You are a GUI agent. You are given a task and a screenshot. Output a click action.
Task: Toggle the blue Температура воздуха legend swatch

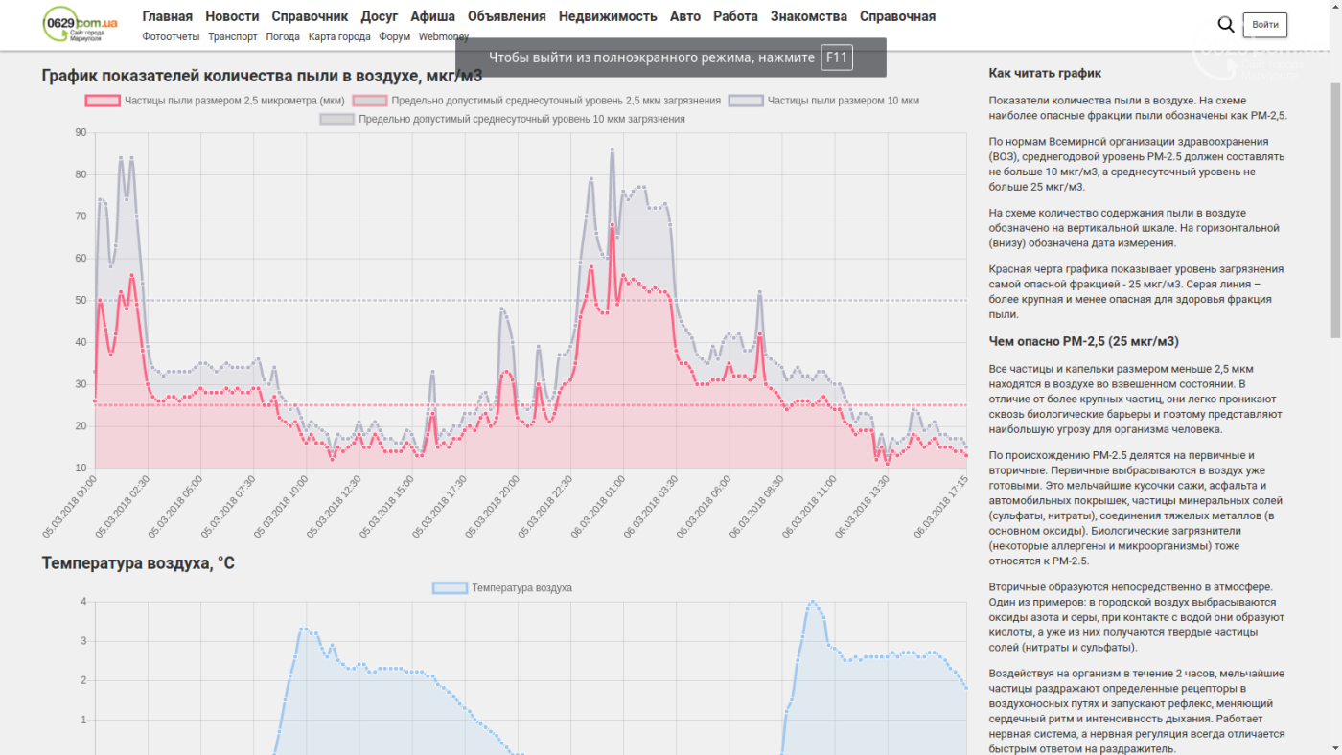click(450, 587)
